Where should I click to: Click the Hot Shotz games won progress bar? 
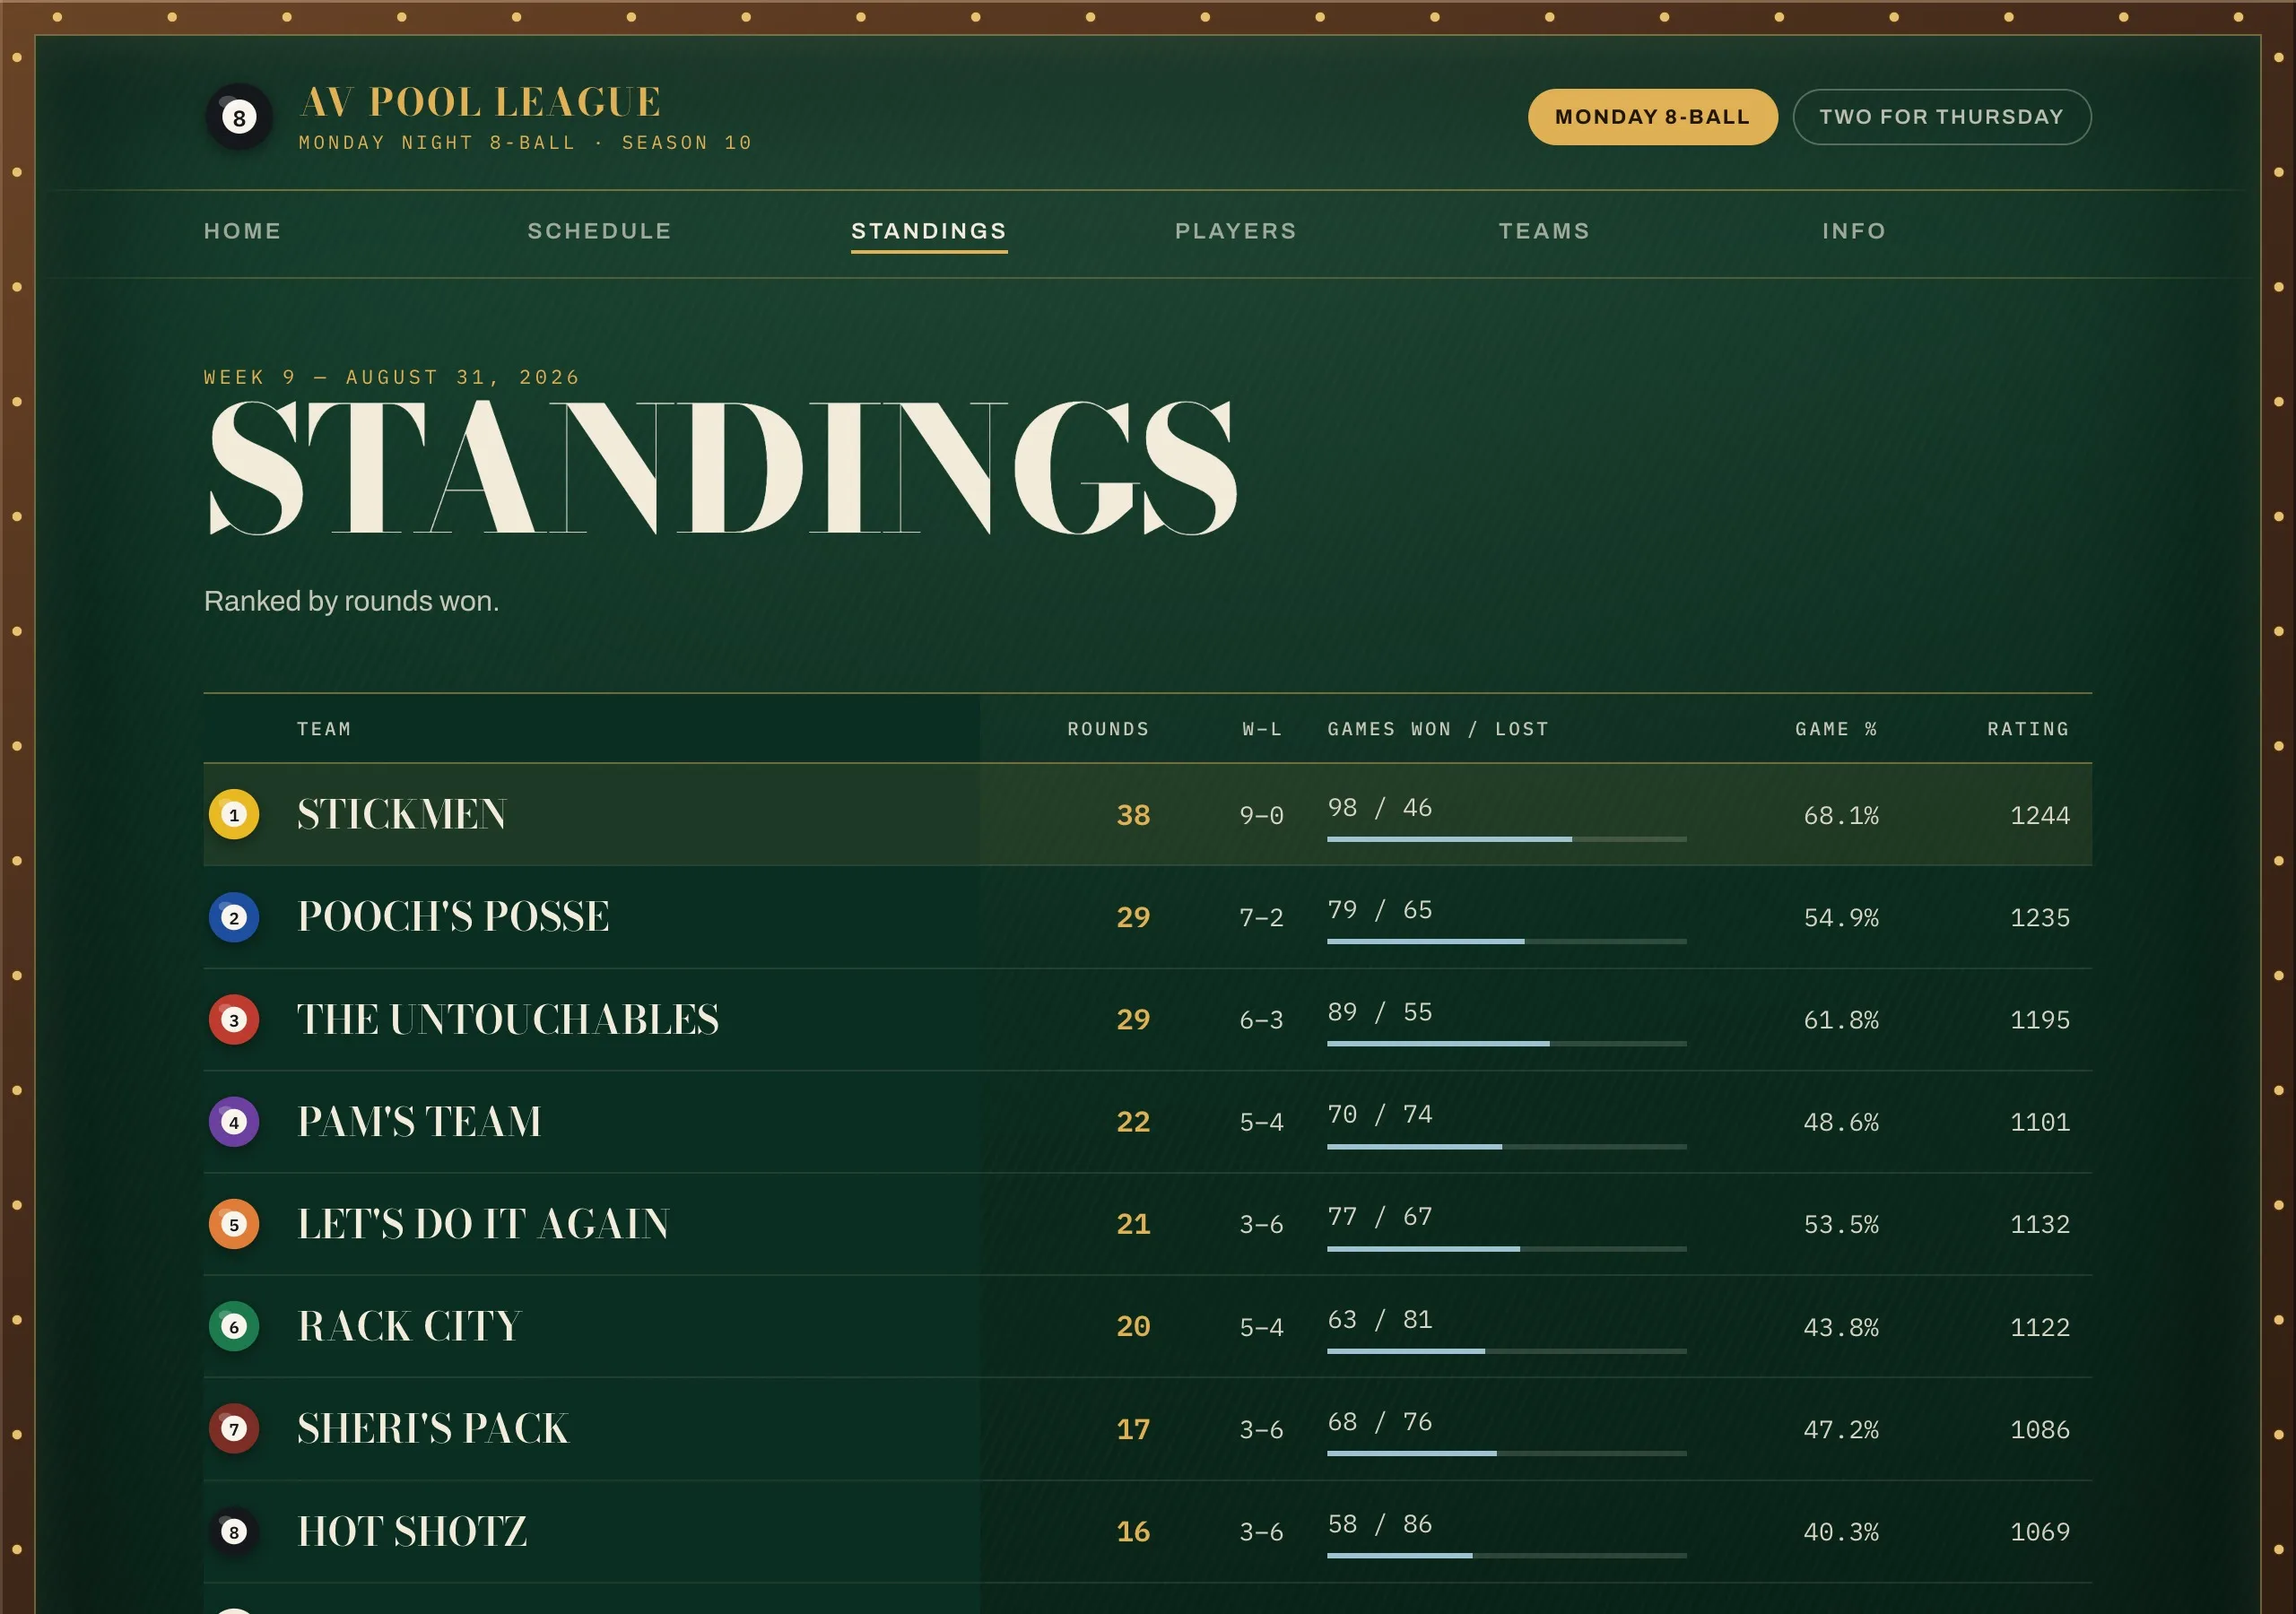click(1506, 1556)
